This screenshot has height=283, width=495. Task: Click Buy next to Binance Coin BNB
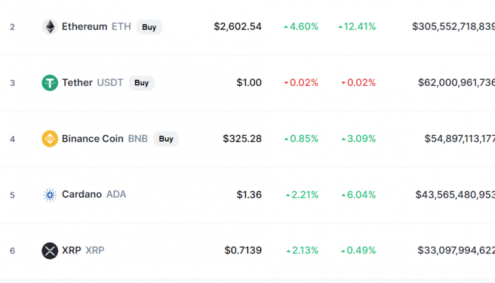166,139
